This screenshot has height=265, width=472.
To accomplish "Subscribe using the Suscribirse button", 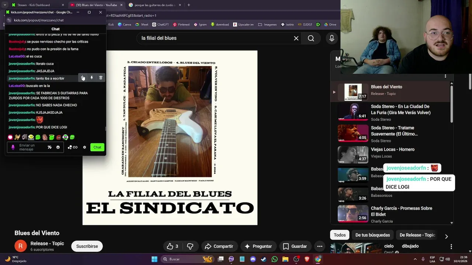I will 87,246.
